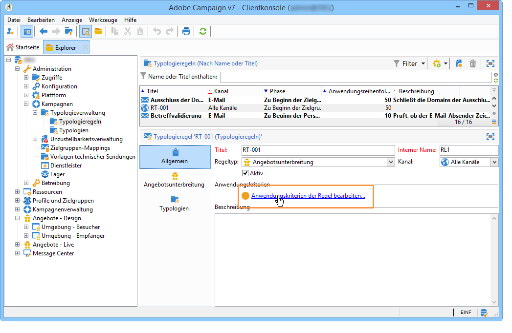This screenshot has height=333, width=512.
Task: Select Typologien in the tree
Action: 73,130
